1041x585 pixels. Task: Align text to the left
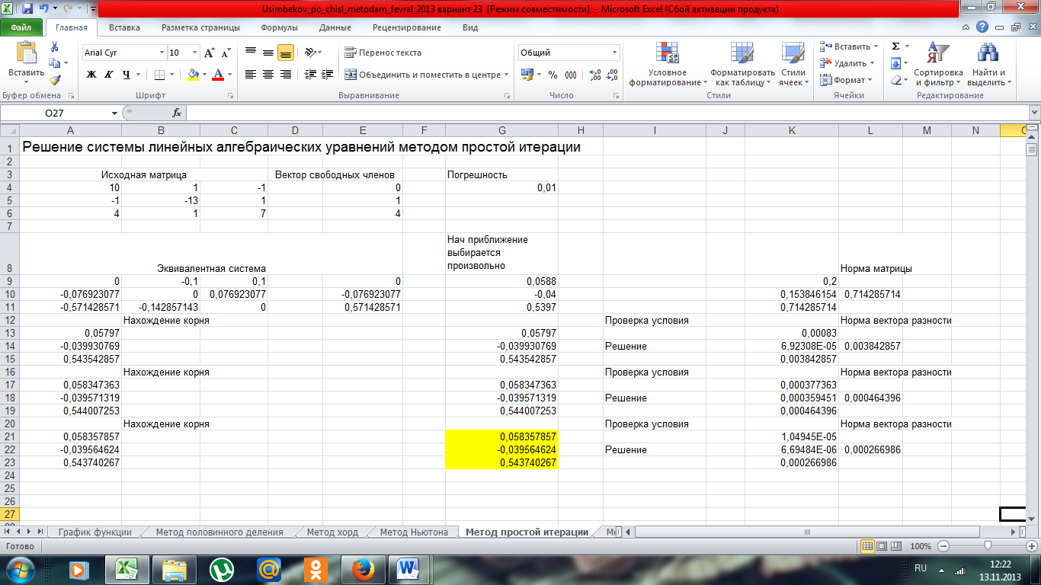coord(251,75)
